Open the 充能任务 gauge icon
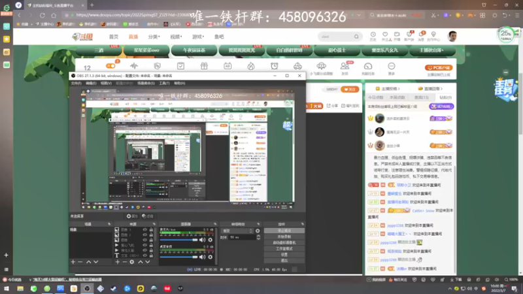Viewport: 523px width, 294px height. [368, 68]
